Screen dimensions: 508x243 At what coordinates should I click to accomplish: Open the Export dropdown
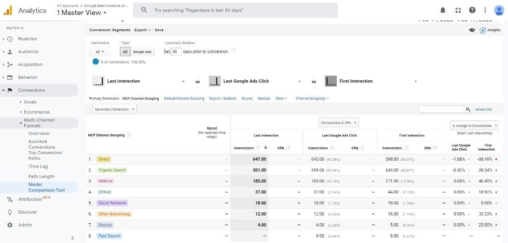point(142,30)
